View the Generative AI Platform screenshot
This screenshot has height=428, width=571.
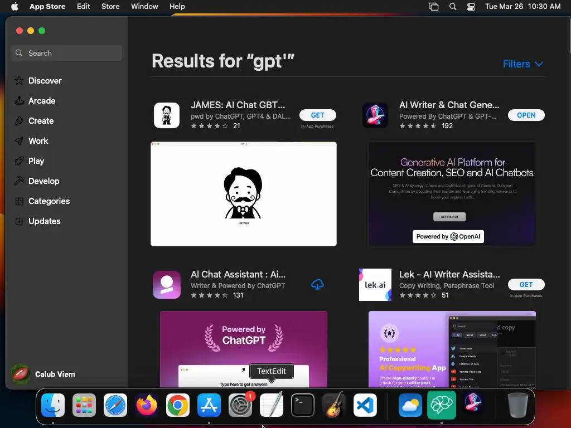tap(452, 194)
